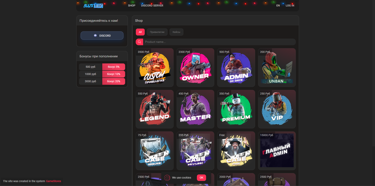Open the Discord Server menu link
This screenshot has width=375, height=186.
pyautogui.click(x=152, y=6)
